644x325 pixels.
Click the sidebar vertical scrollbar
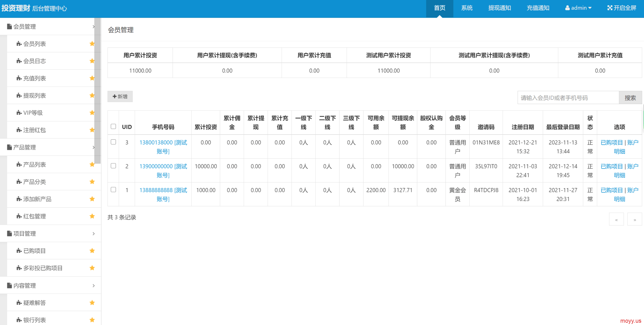click(97, 91)
